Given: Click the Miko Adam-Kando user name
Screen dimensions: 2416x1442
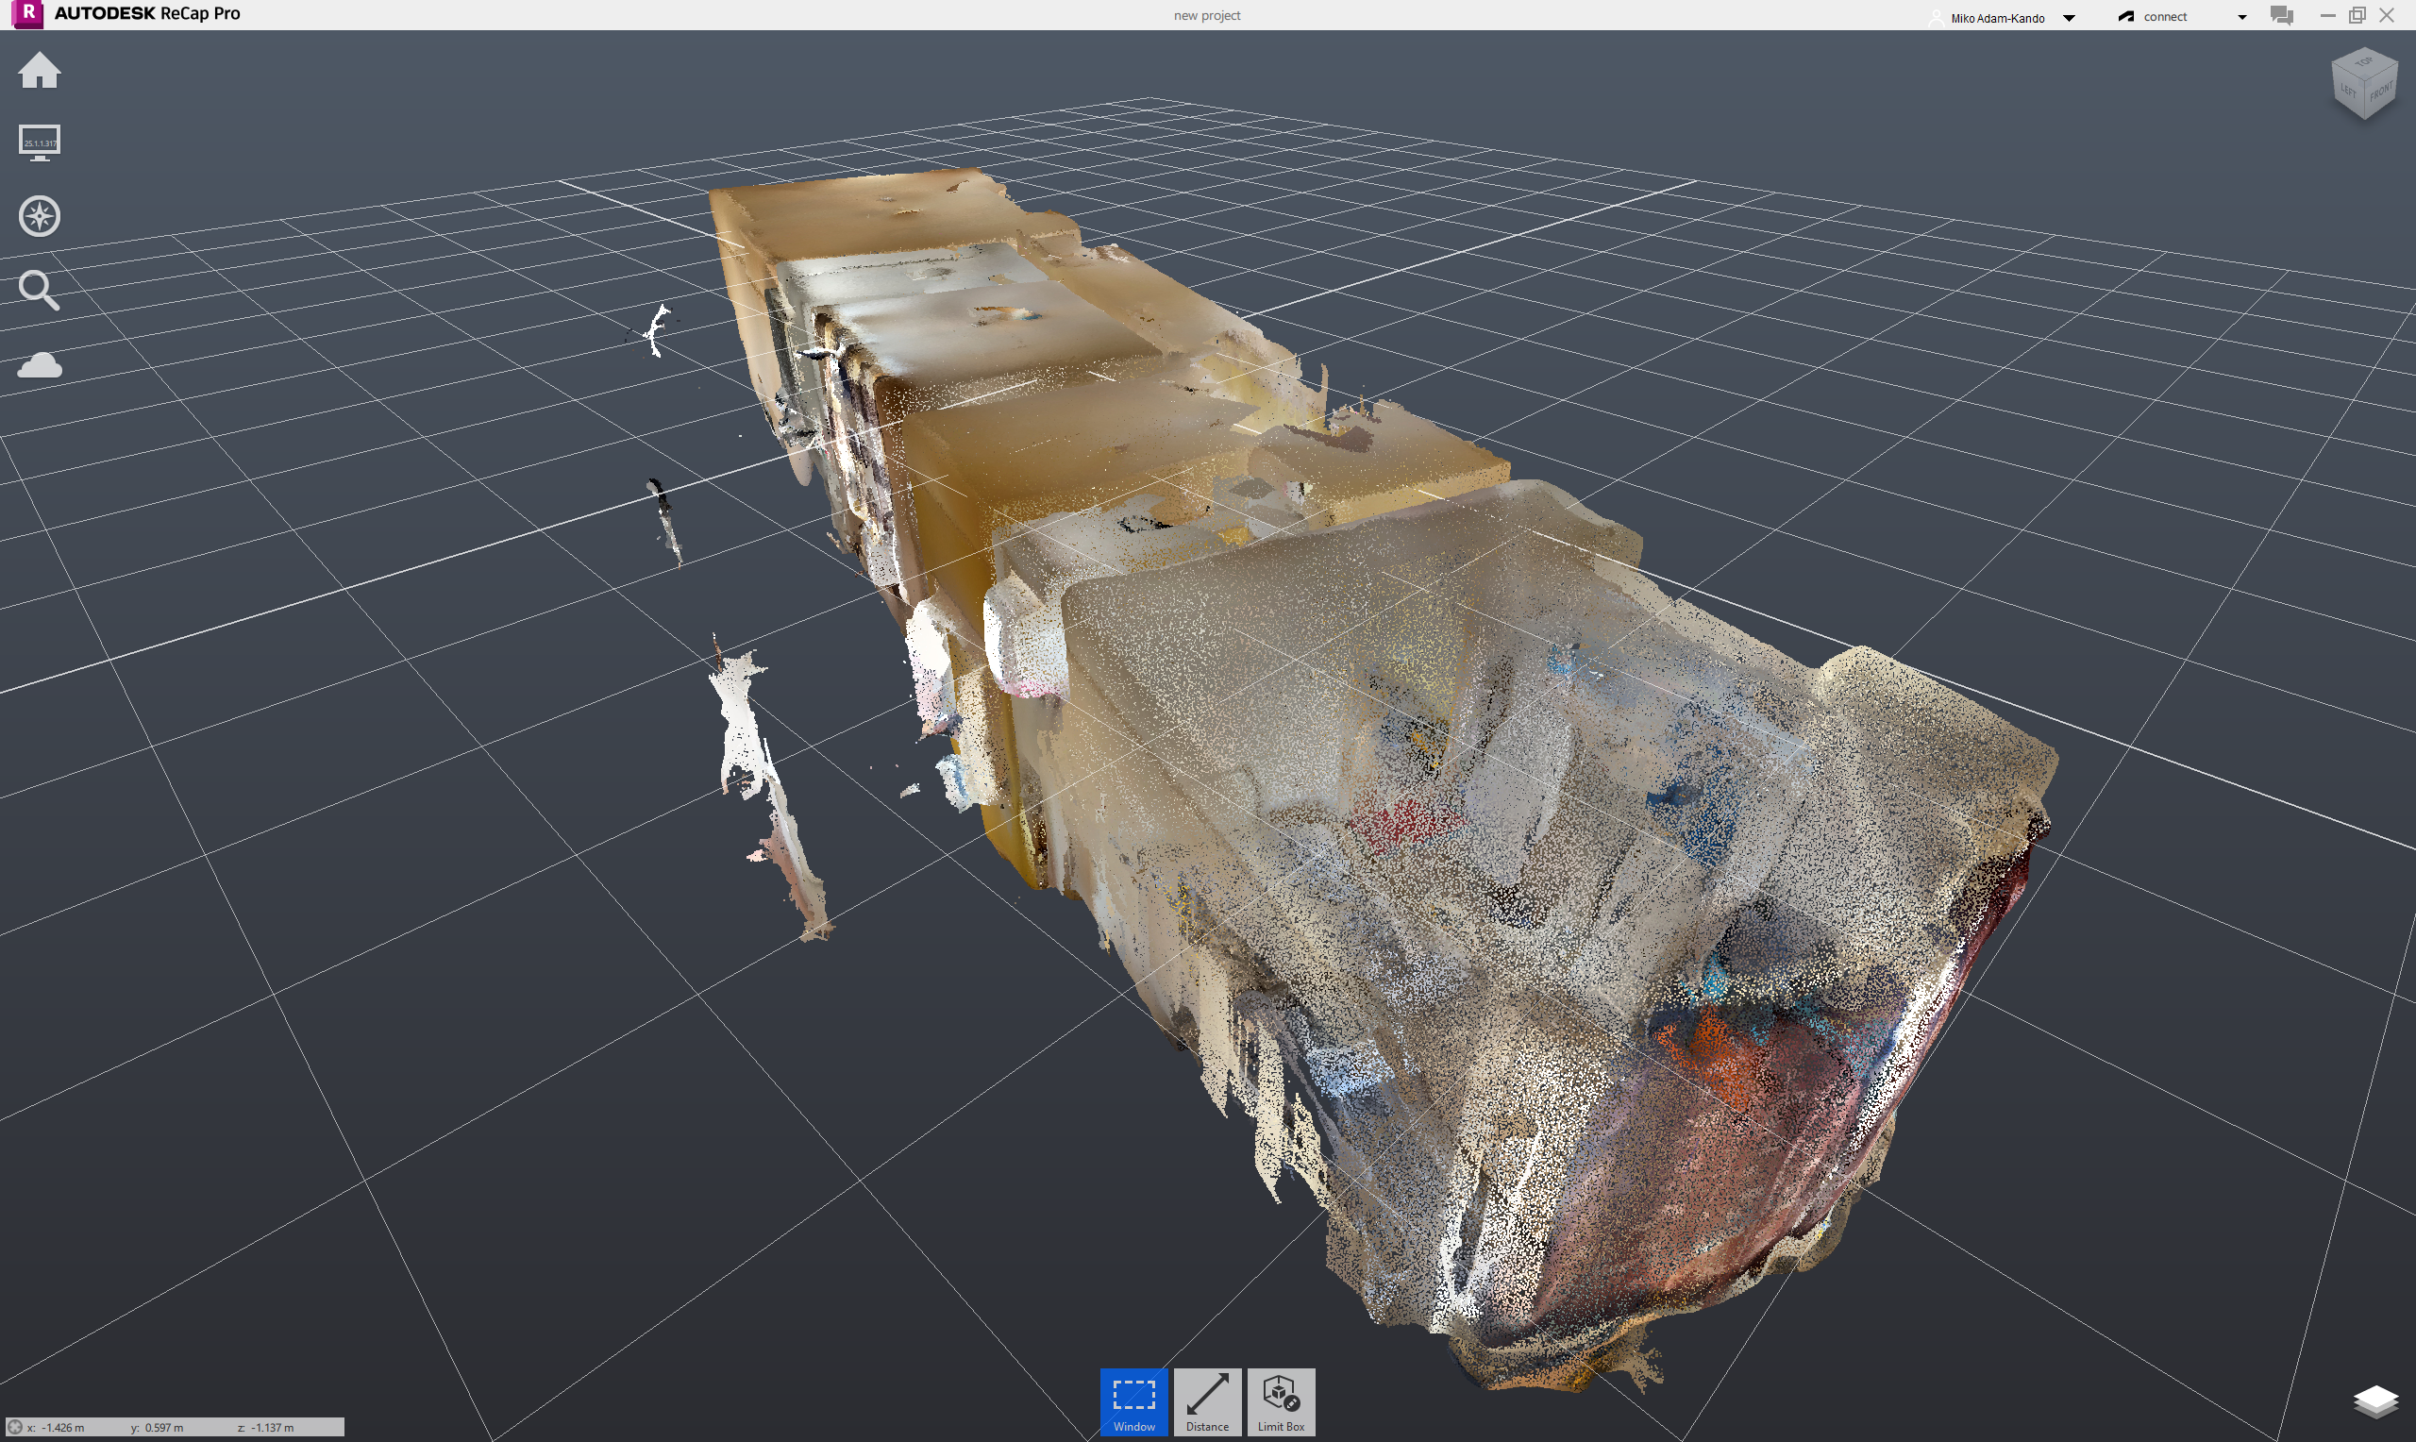Looking at the screenshot, I should click(x=1997, y=18).
